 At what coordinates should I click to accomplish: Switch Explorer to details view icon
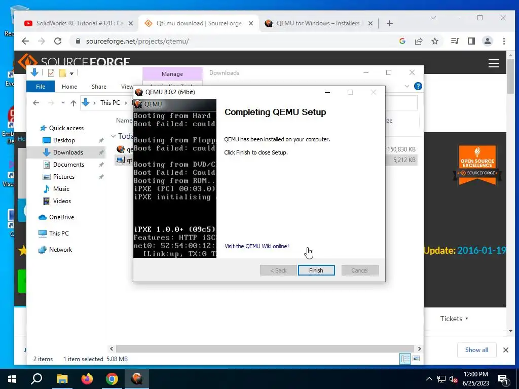405,359
